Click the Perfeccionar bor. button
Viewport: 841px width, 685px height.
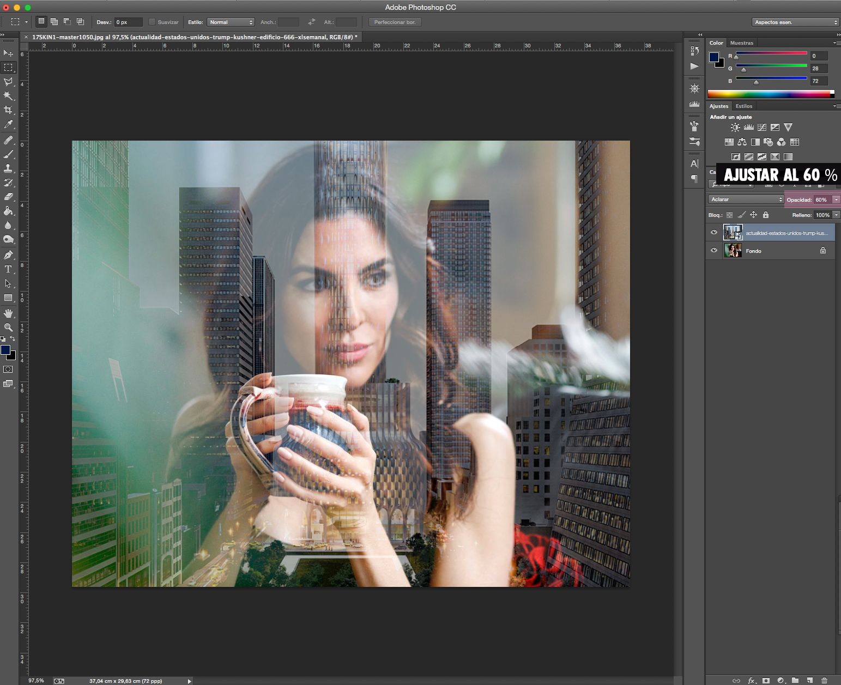pos(395,22)
